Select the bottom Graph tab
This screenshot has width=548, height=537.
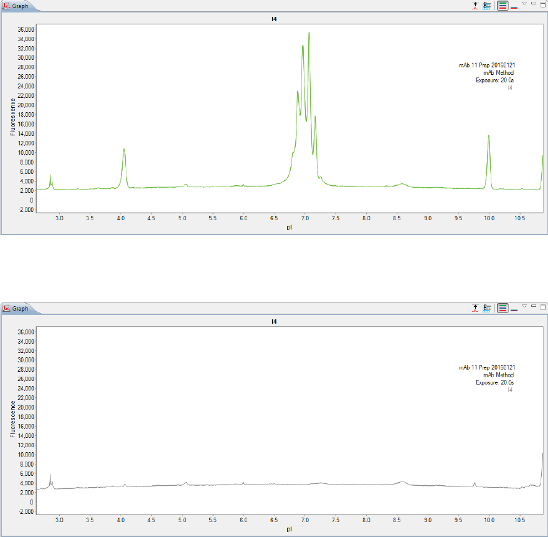16,308
